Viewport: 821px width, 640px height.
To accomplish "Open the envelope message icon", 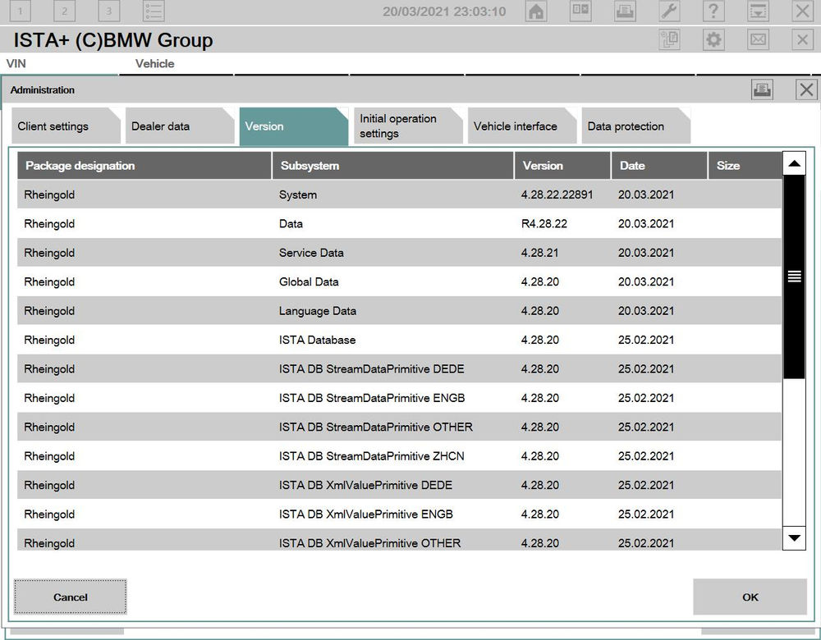I will [758, 39].
